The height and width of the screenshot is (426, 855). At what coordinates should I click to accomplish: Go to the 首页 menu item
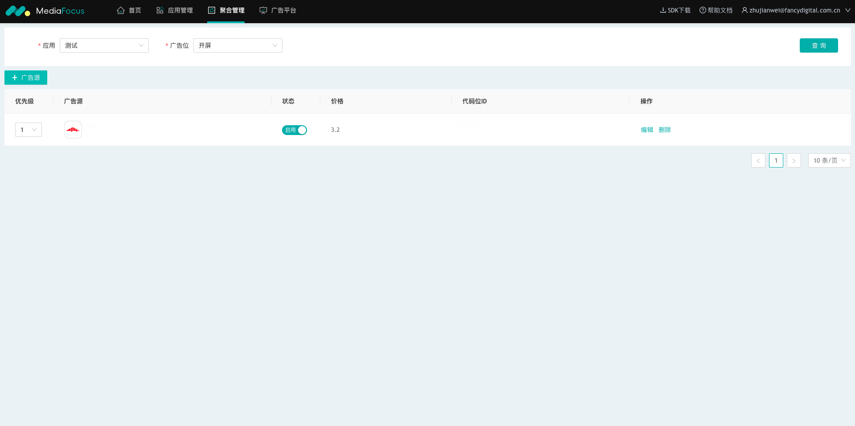pyautogui.click(x=135, y=10)
